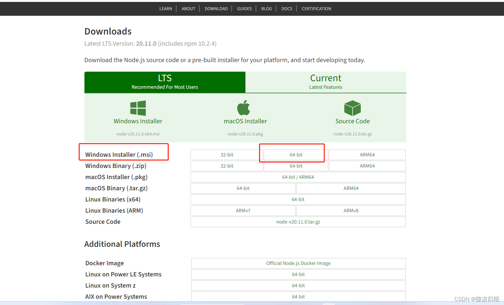This screenshot has width=504, height=305.
Task: Click node-v20.11.0.tar.gz under Source Code icon
Action: tap(353, 134)
